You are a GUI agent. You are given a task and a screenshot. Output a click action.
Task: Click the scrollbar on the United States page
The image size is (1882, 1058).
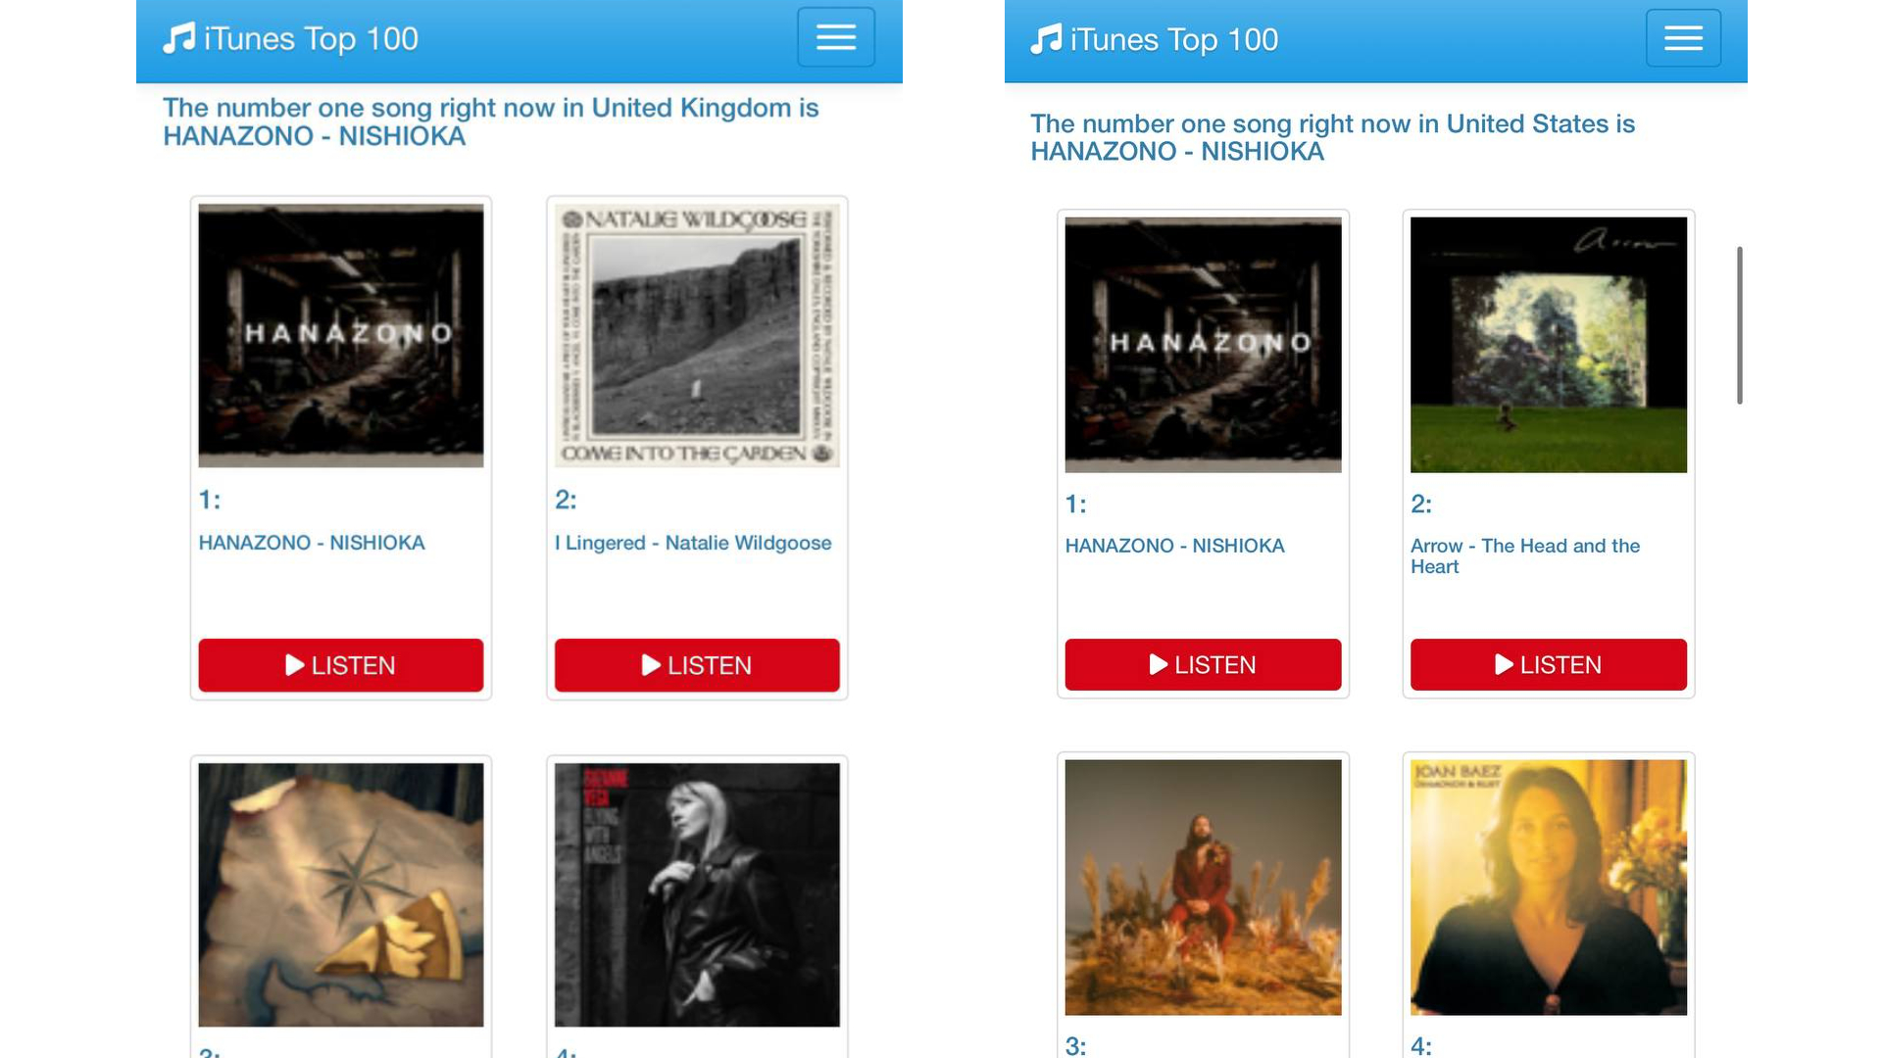point(1740,325)
